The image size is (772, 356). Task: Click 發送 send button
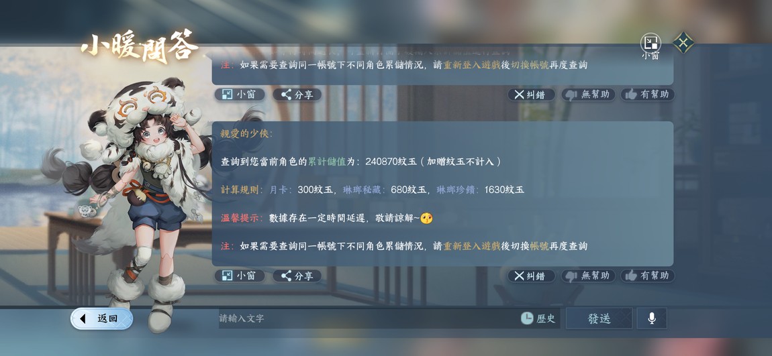click(x=599, y=318)
